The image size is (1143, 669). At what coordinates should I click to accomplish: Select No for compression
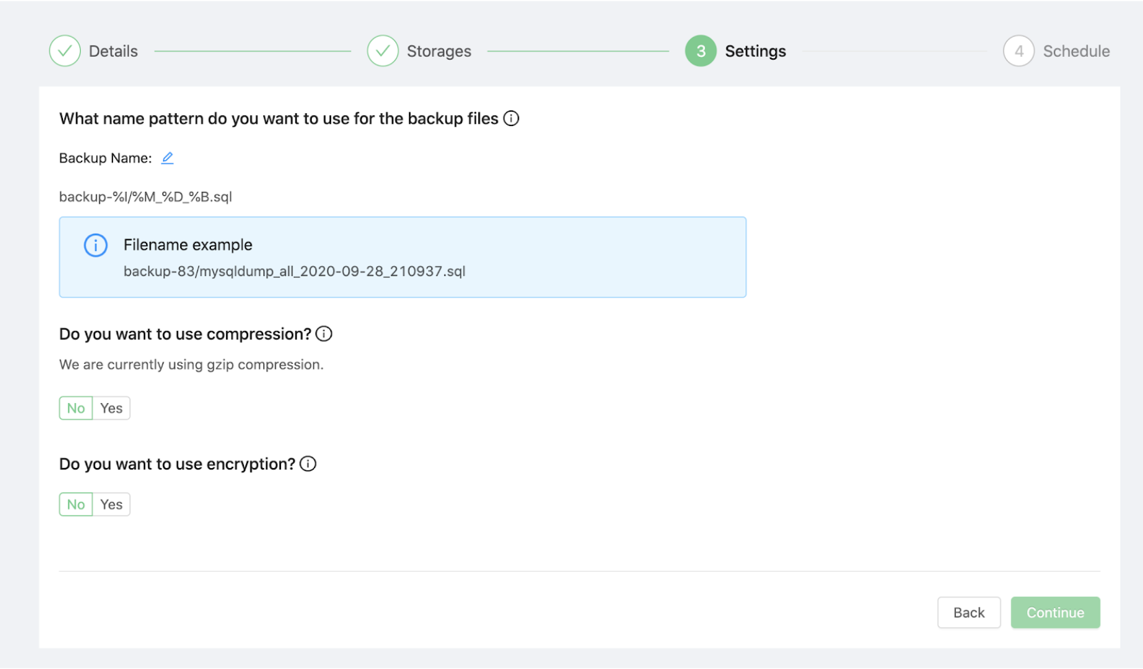[x=76, y=409]
